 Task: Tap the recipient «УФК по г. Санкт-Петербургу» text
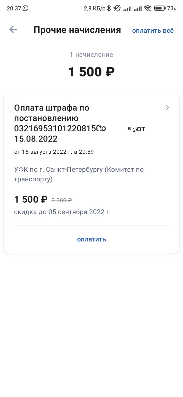[x=79, y=174]
